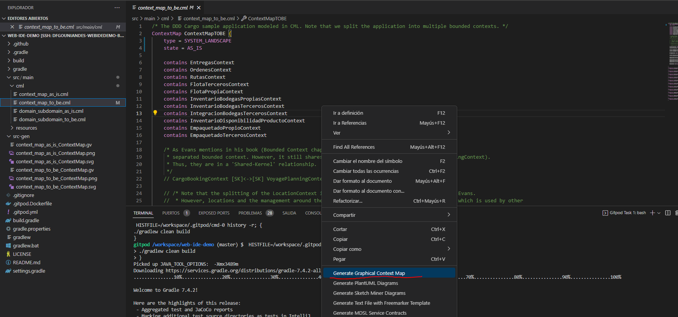
Task: Expand the resources folder
Action: click(x=26, y=128)
